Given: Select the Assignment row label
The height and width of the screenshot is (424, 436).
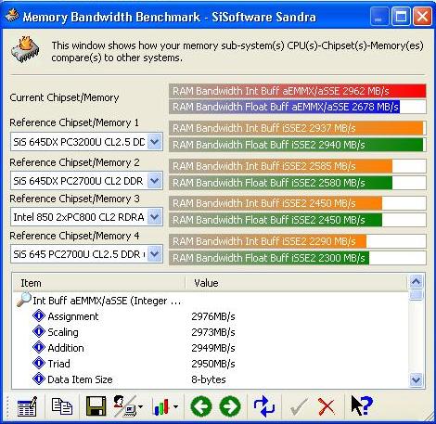Looking at the screenshot, I should coord(73,316).
